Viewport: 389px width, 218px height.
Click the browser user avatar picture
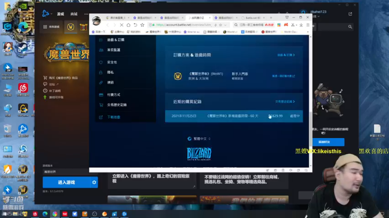pos(96,20)
